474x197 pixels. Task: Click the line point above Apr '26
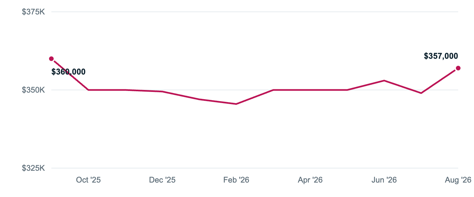tap(310, 90)
